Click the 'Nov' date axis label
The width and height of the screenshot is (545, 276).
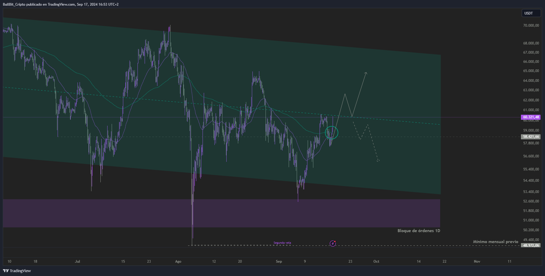point(477,261)
